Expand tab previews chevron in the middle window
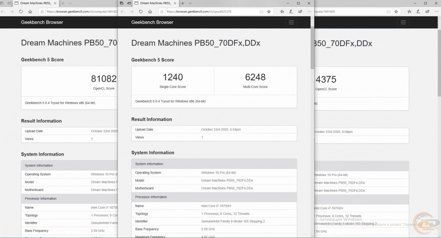The width and height of the screenshot is (441, 238). pyautogui.click(x=190, y=3)
